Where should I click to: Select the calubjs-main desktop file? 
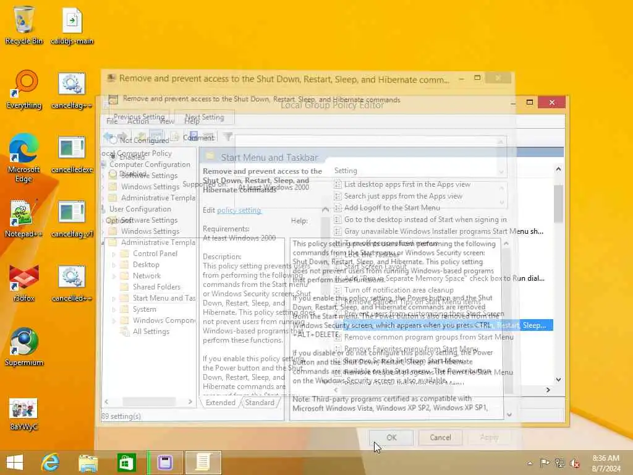pos(72,25)
